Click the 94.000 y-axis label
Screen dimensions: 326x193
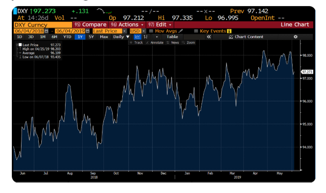[307, 147]
